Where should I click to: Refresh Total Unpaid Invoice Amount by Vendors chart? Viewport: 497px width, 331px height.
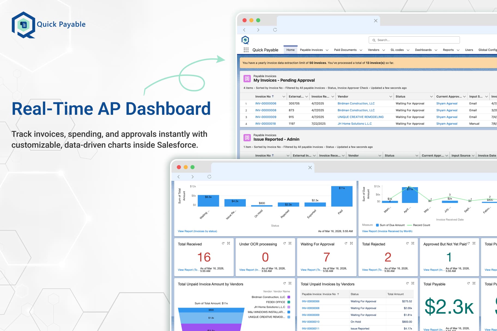[284, 283]
